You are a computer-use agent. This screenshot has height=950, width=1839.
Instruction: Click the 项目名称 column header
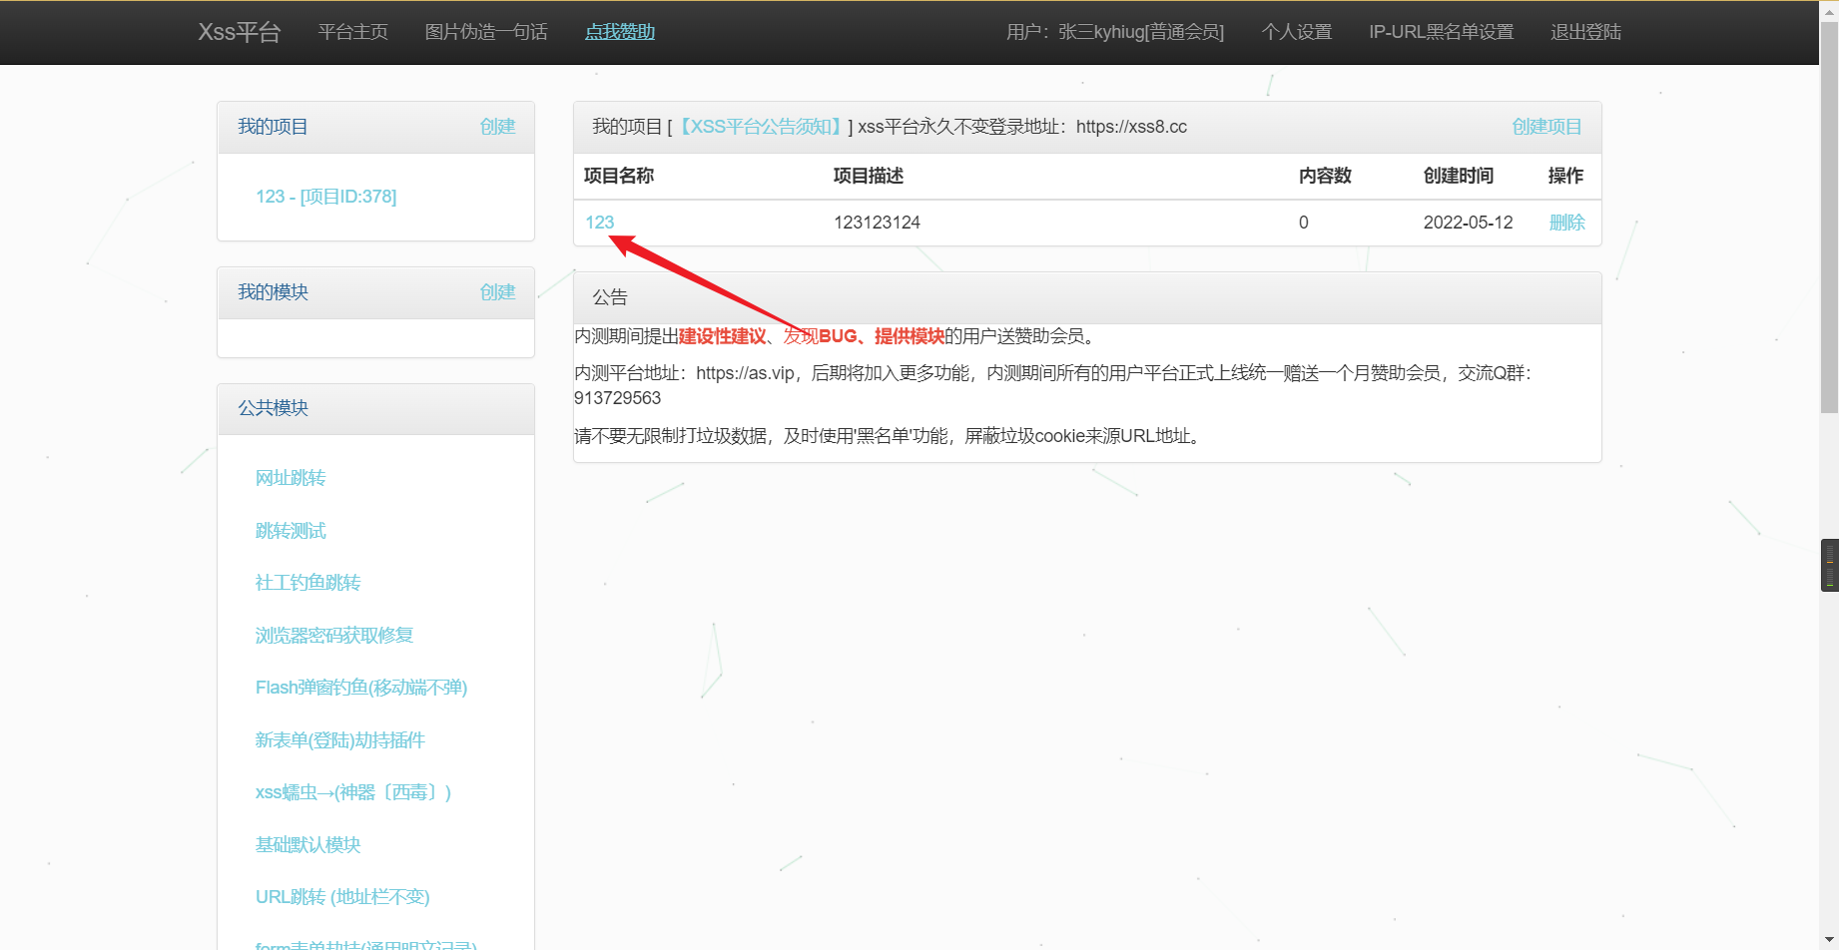pos(619,176)
